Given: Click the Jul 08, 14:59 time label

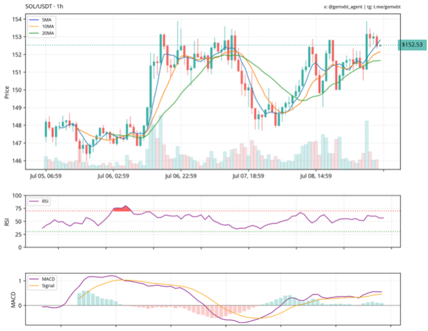Looking at the screenshot, I should 316,176.
